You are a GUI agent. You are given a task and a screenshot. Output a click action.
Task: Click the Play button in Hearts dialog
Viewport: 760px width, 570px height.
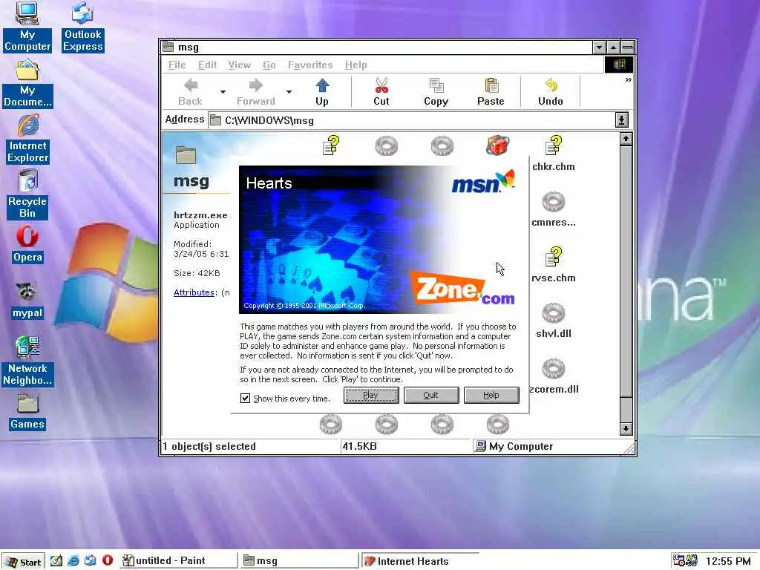371,395
